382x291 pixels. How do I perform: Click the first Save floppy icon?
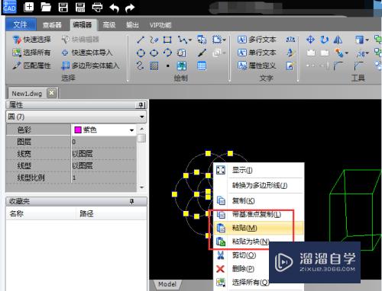63,7
